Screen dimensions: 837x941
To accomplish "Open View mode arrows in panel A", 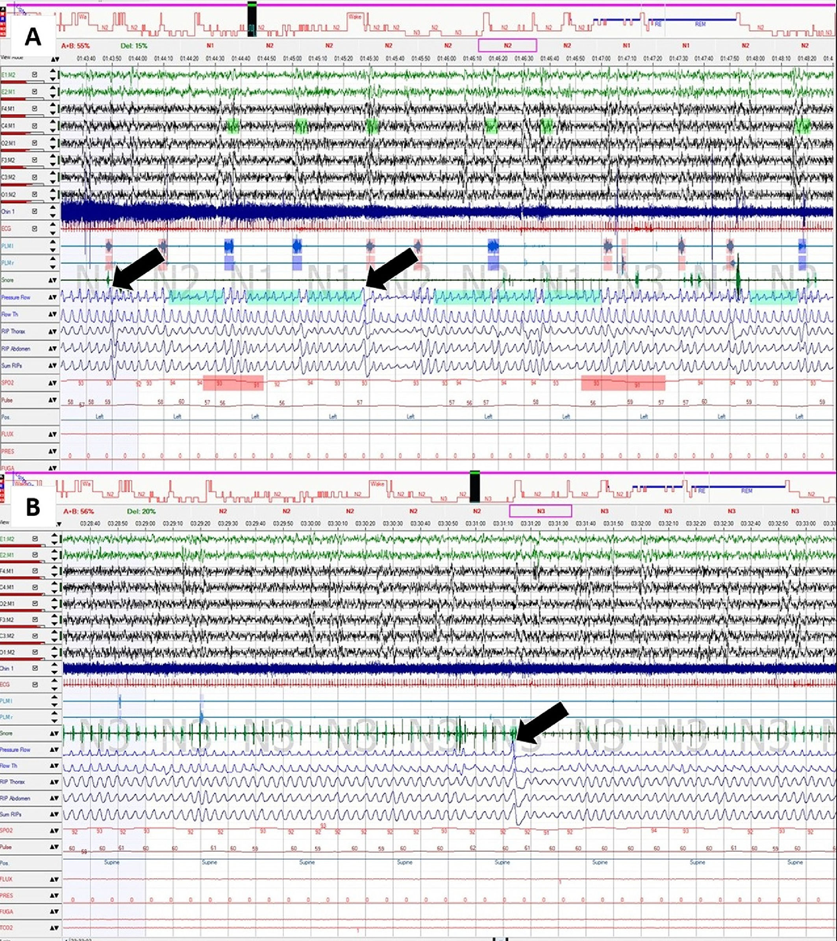I will pos(55,59).
